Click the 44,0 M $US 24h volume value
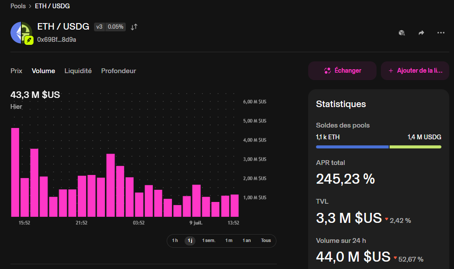The width and height of the screenshot is (454, 269). click(x=353, y=257)
